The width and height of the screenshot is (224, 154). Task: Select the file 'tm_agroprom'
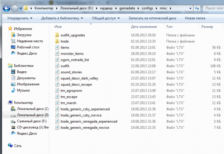71,90
